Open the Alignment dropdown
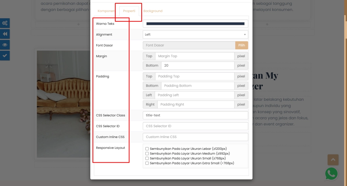Viewport: 347px width, 186px height. [195, 34]
